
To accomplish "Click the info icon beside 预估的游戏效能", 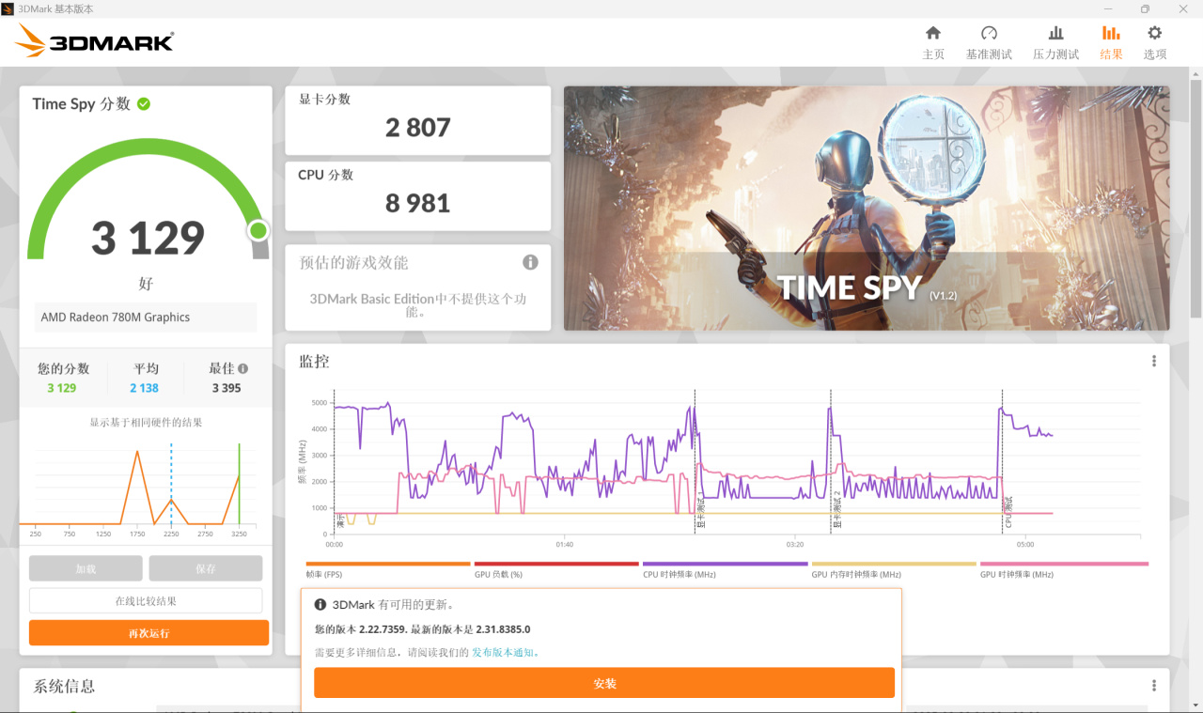I will click(x=530, y=262).
